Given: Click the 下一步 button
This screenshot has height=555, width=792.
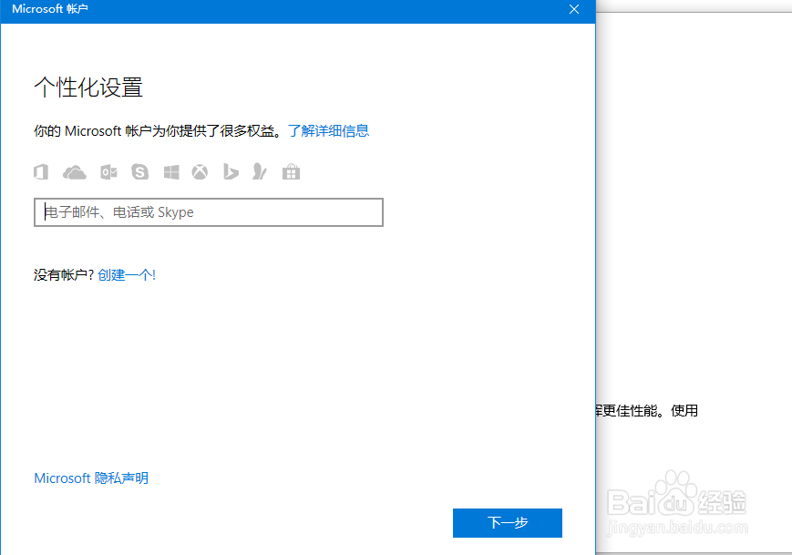Looking at the screenshot, I should (x=507, y=522).
